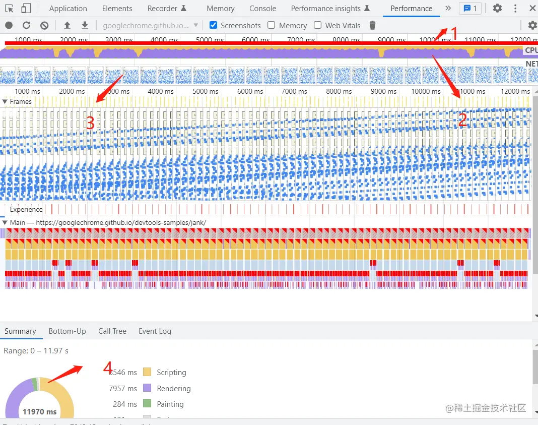
Task: Click the 11970 ms total in donut chart
Action: (39, 411)
